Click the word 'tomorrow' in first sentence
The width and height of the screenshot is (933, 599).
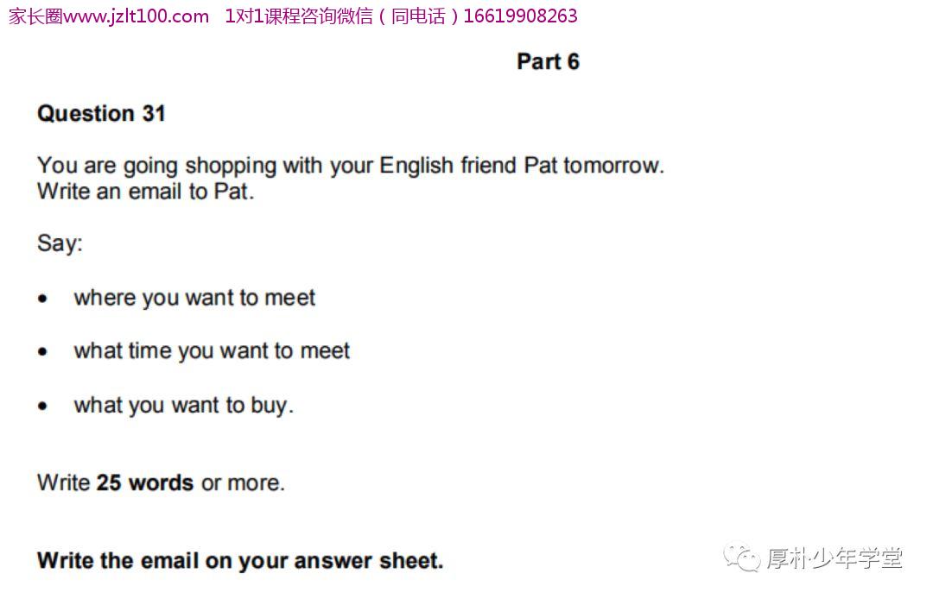coord(611,165)
